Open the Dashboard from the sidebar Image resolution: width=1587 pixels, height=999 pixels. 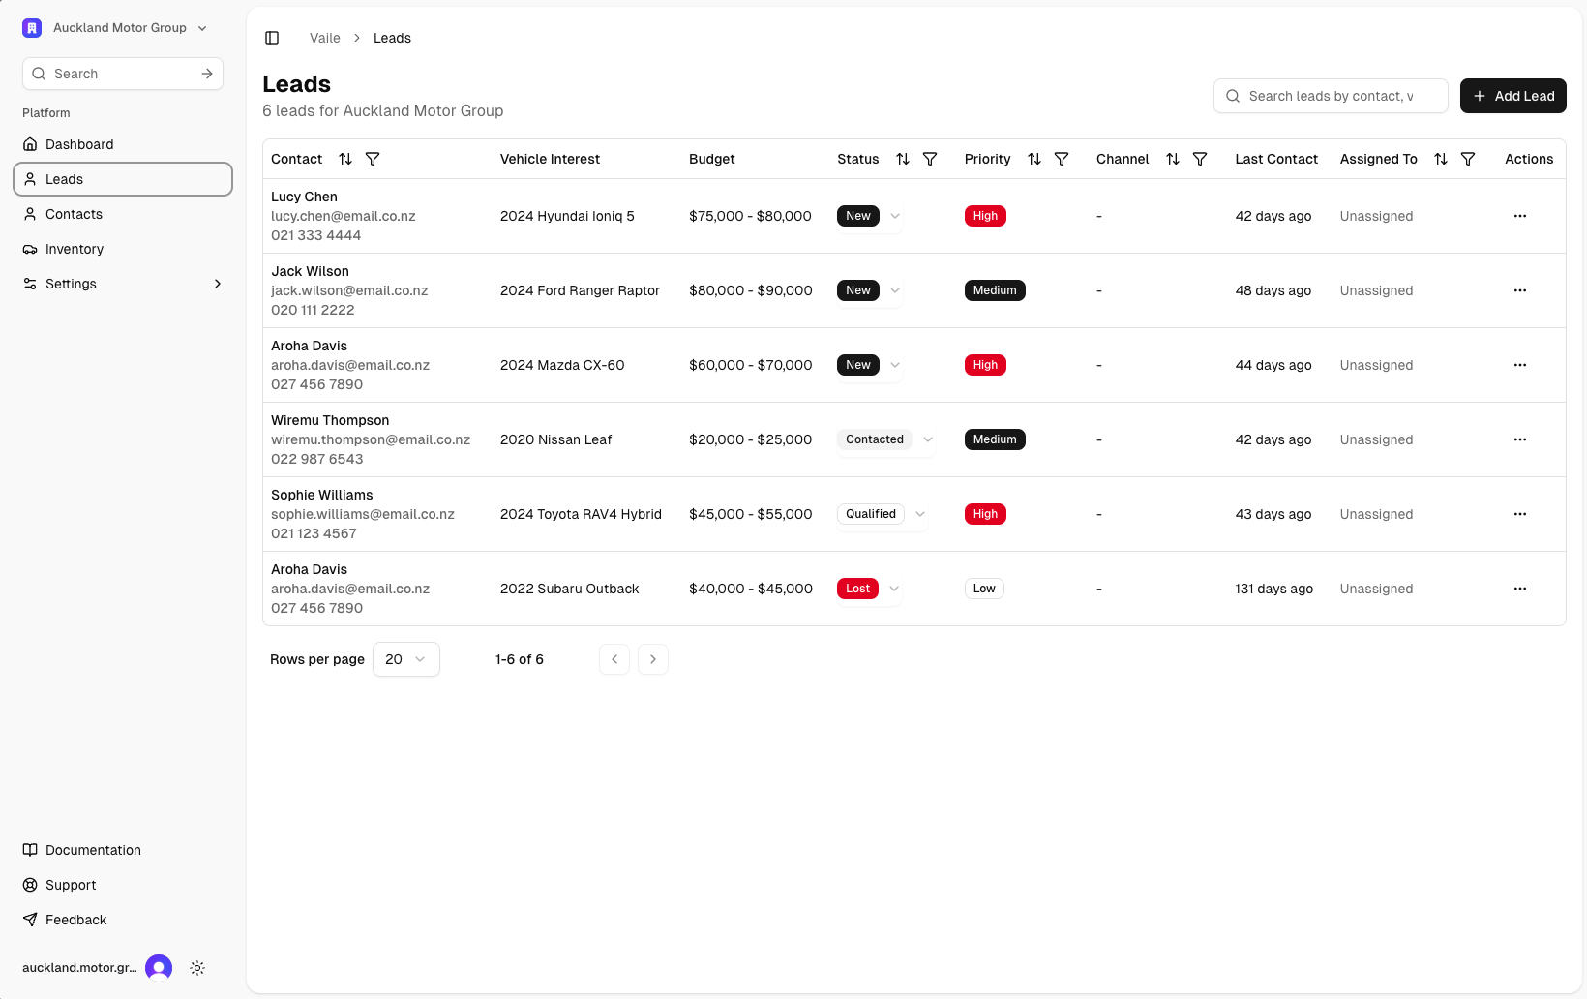(78, 144)
